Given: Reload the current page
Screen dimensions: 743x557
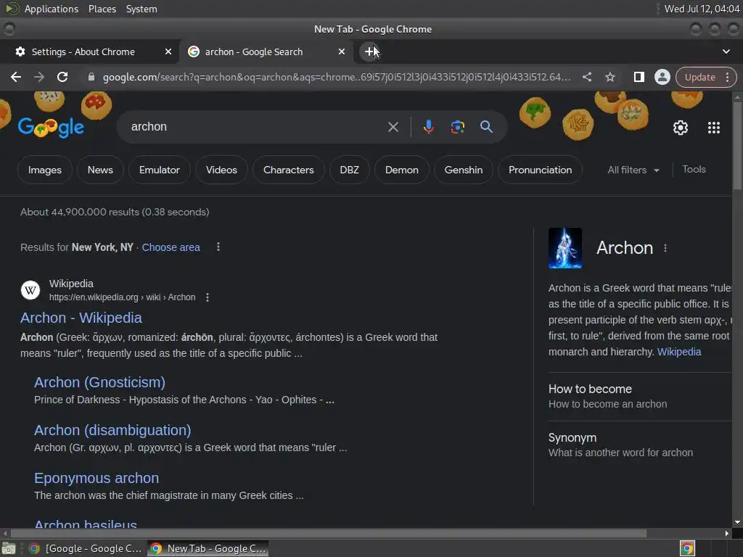Looking at the screenshot, I should tap(62, 77).
